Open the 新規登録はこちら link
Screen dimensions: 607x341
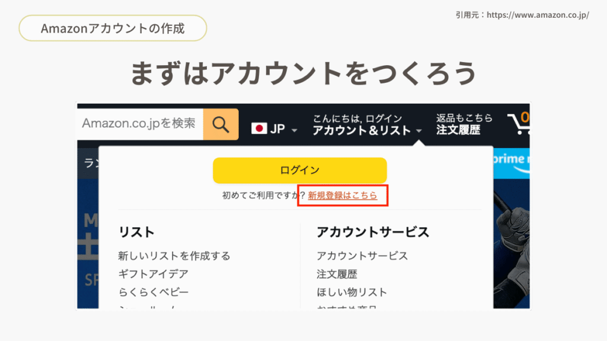342,195
